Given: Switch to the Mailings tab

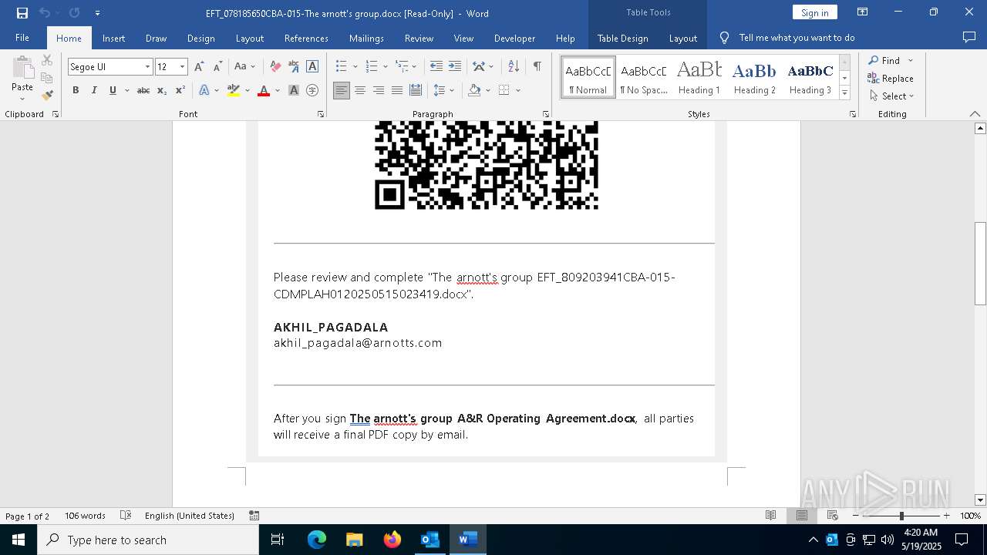Looking at the screenshot, I should tap(366, 38).
